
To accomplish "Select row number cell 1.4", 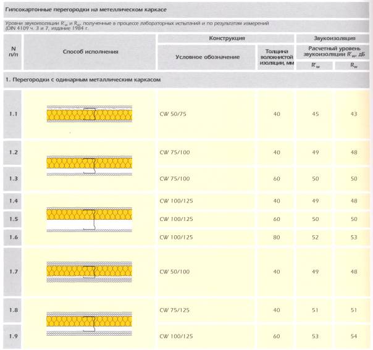I will click(x=12, y=201).
